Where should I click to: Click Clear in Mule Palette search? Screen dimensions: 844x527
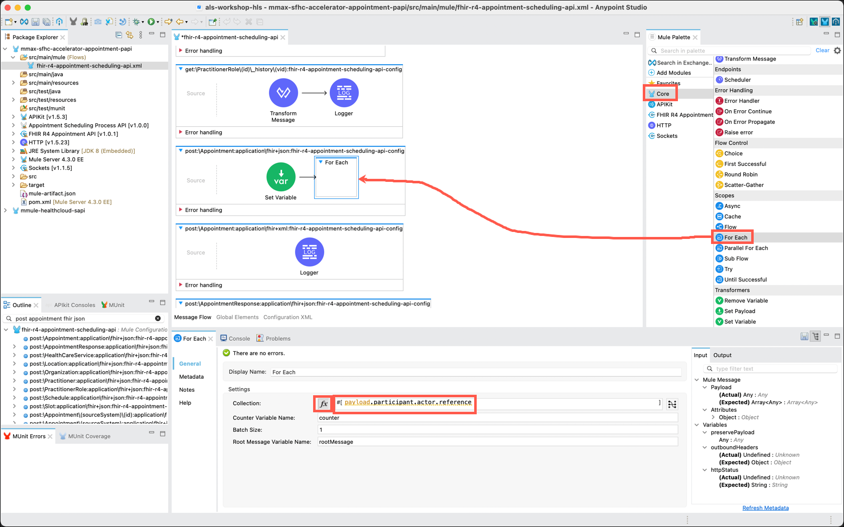point(822,51)
